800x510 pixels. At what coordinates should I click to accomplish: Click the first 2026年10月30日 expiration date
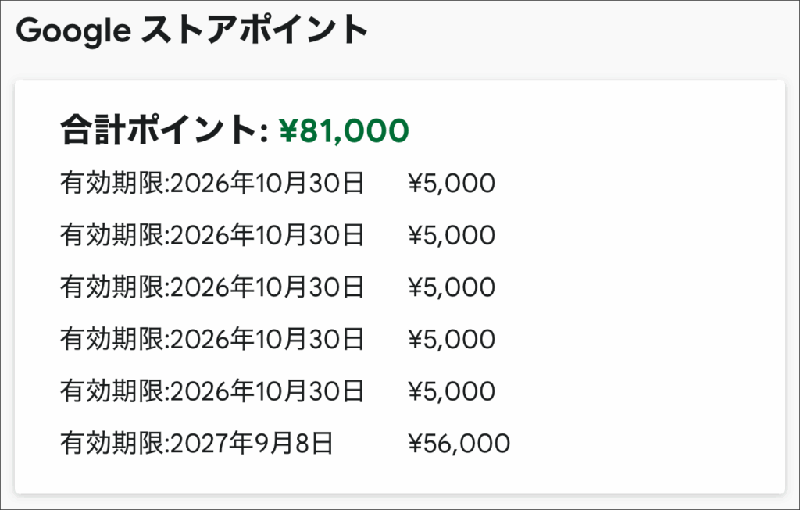(x=267, y=184)
